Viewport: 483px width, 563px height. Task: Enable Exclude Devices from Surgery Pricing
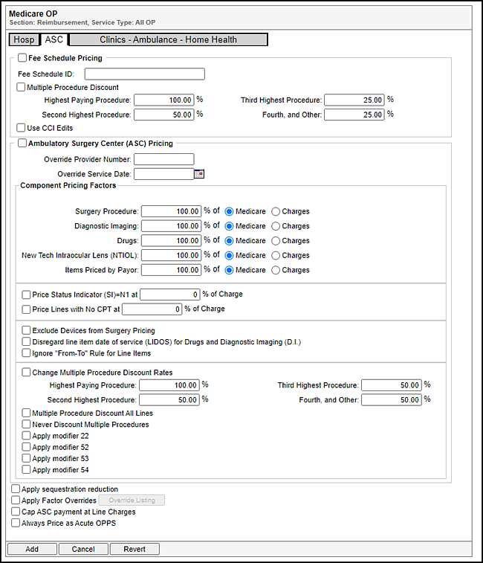(26, 330)
